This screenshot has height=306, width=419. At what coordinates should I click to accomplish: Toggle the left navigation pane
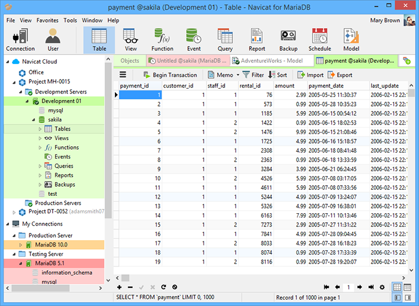click(x=397, y=298)
